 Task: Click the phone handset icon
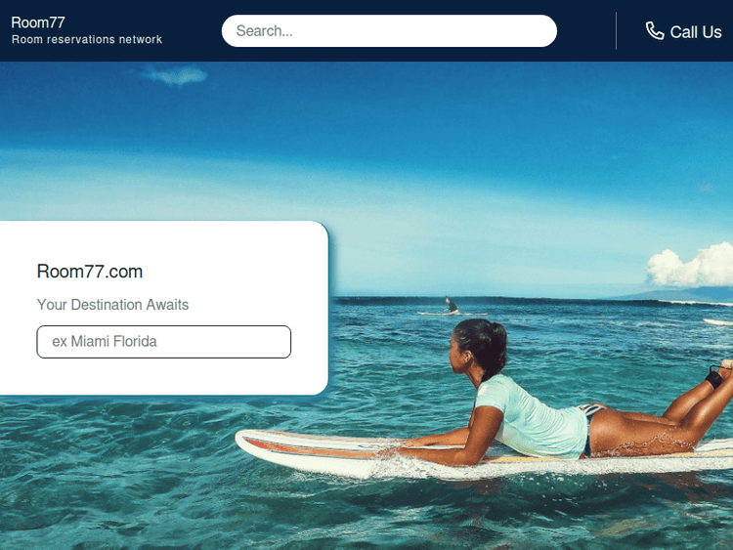pyautogui.click(x=655, y=31)
